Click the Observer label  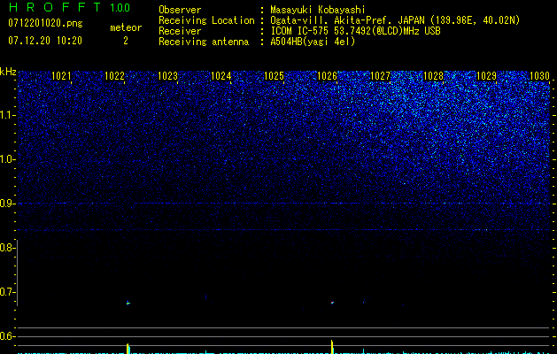pyautogui.click(x=180, y=10)
